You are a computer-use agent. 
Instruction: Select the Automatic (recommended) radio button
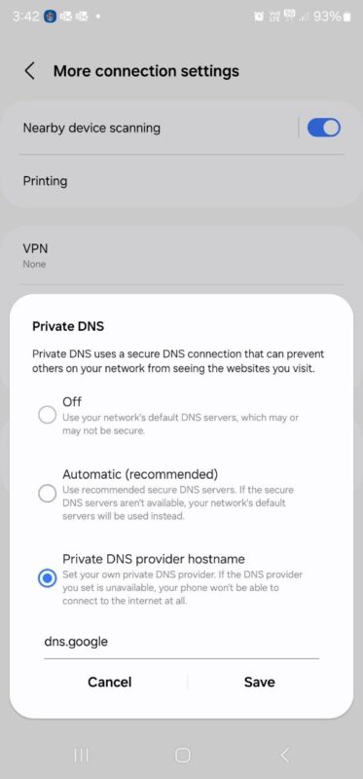coord(47,494)
